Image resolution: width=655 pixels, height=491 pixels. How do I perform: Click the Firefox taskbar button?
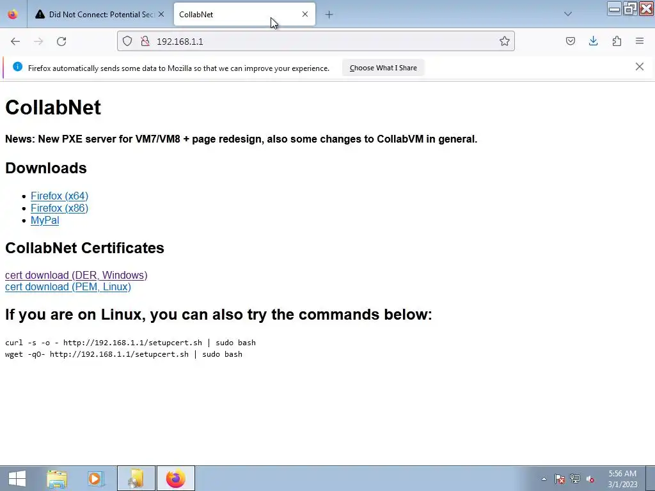click(x=176, y=478)
